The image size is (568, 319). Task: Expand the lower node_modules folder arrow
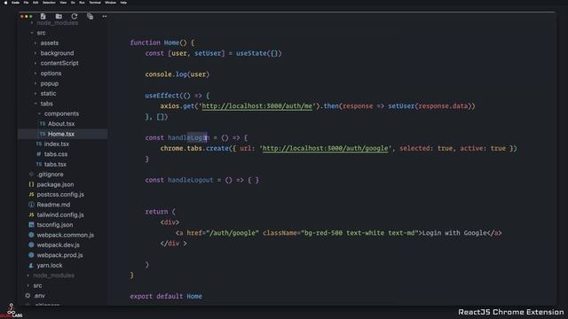click(28, 276)
